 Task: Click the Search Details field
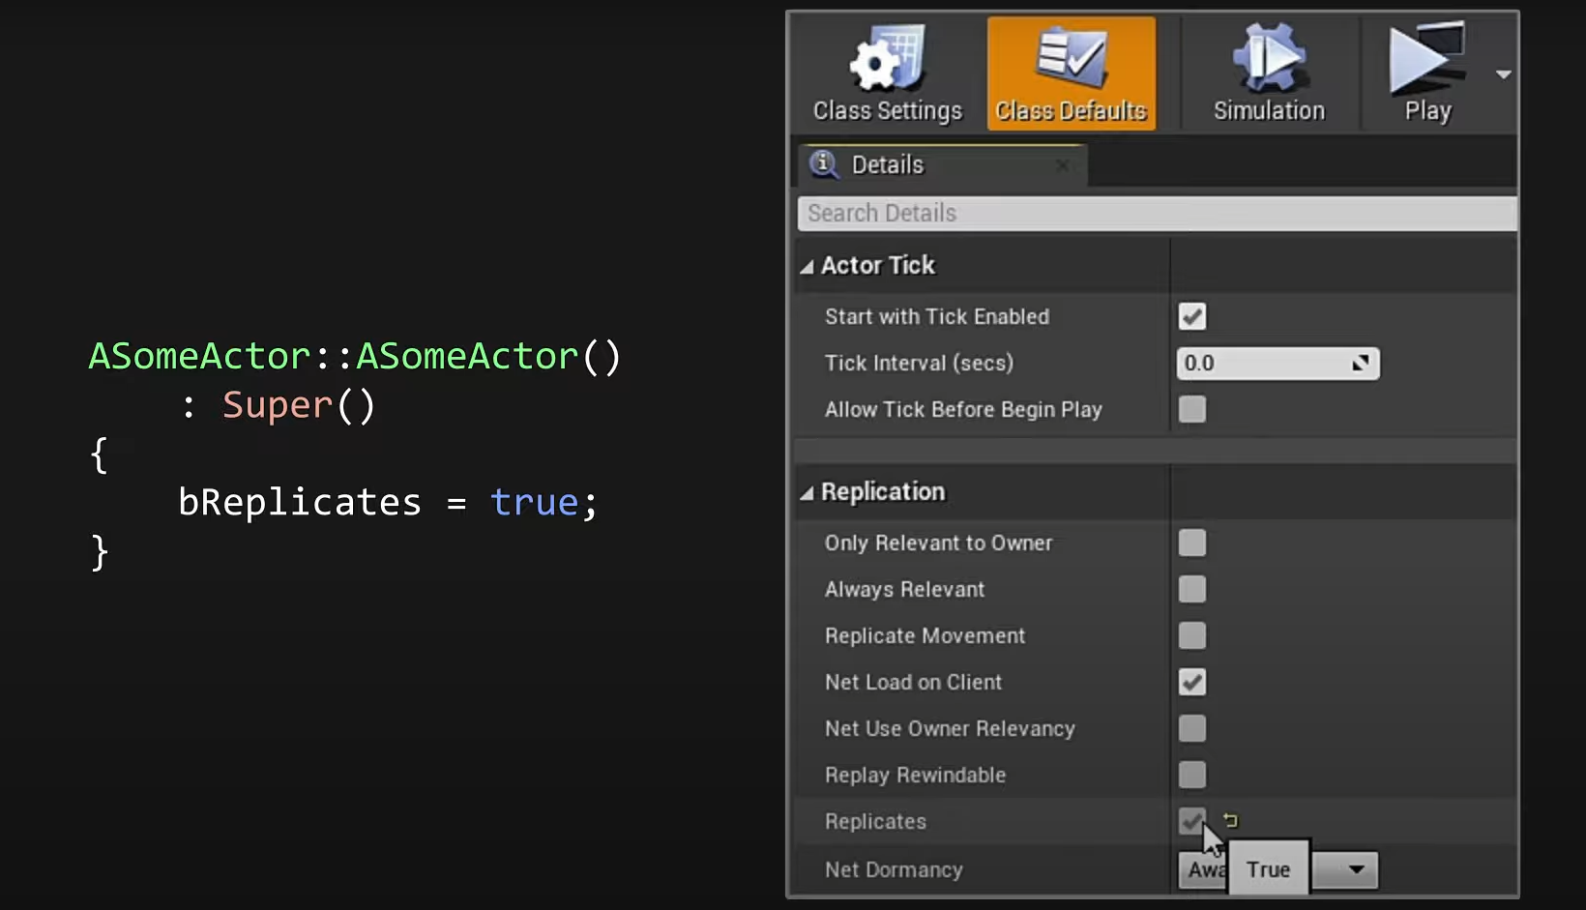(1156, 214)
